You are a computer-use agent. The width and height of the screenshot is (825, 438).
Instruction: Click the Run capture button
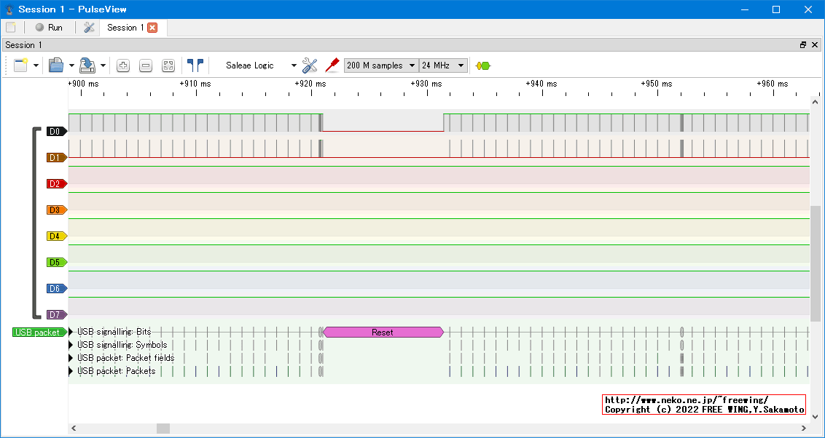[49, 28]
